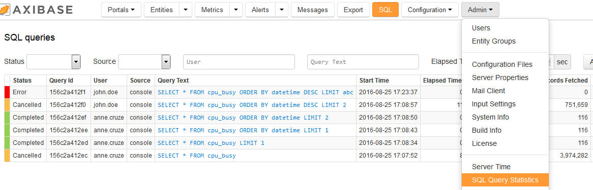Click green indicator of row 156c2a412ef

(7, 118)
